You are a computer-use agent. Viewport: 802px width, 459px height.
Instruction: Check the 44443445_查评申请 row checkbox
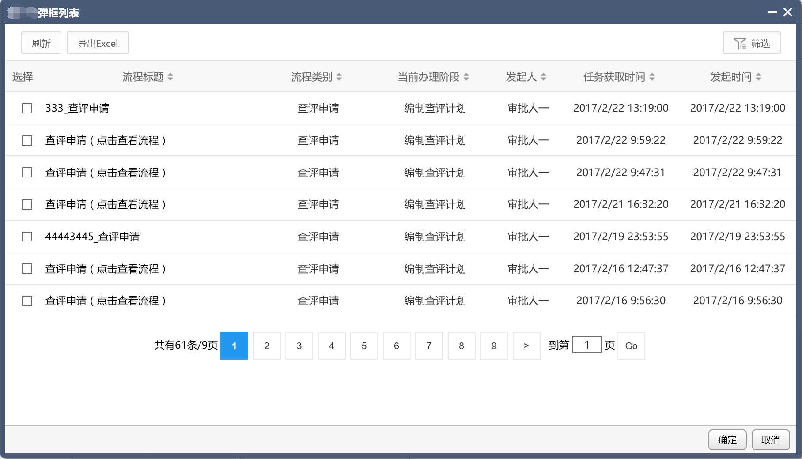[x=27, y=237]
